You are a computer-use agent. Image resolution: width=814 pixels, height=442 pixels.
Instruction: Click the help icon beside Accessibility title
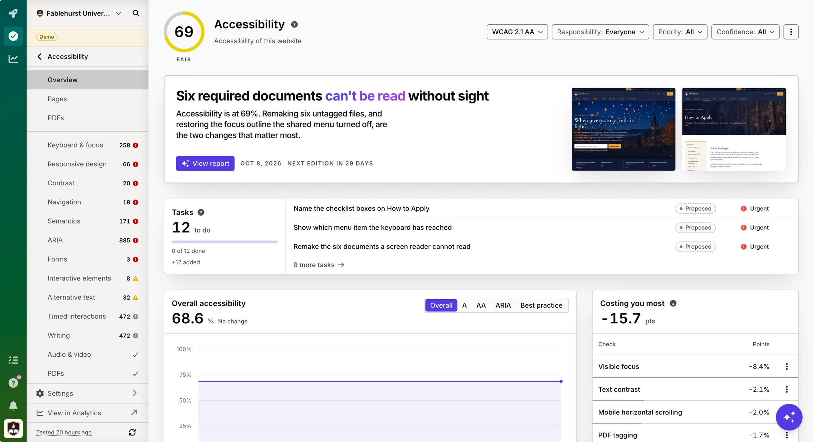(x=294, y=24)
